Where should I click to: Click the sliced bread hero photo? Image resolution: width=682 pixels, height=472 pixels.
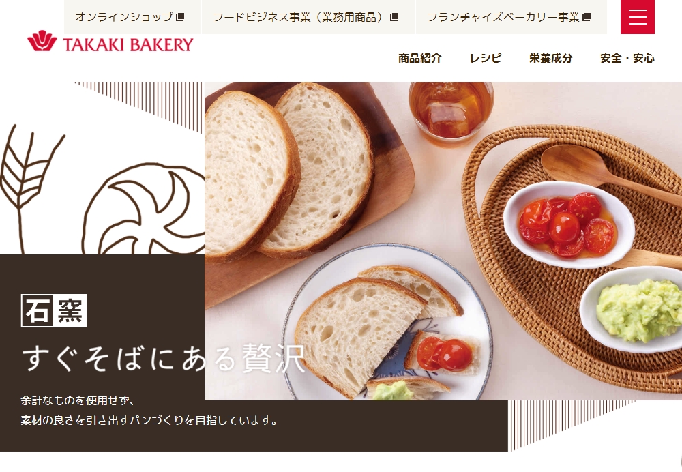[443, 241]
